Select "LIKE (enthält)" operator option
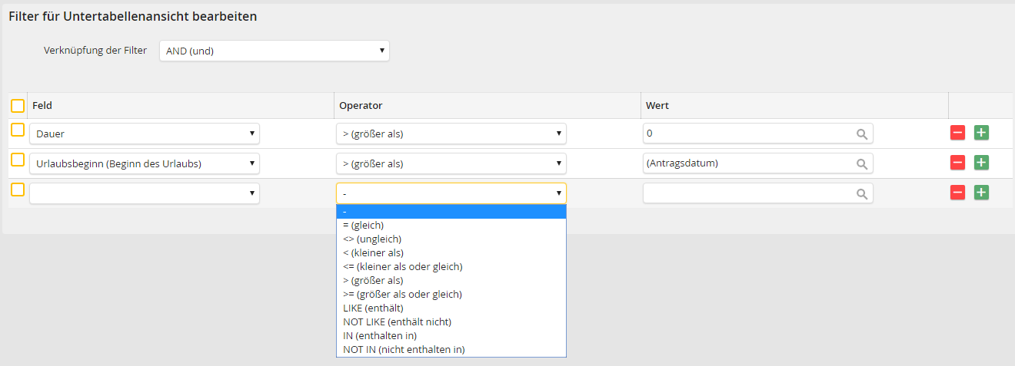The height and width of the screenshot is (366, 1015). point(373,308)
